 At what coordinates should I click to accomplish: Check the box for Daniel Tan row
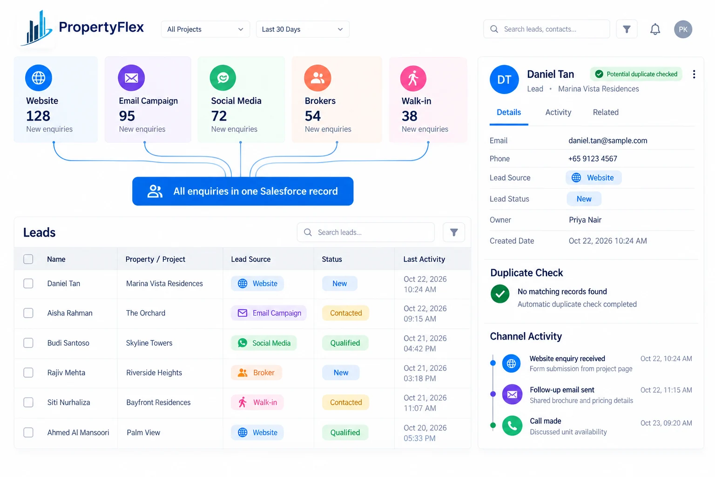(28, 283)
